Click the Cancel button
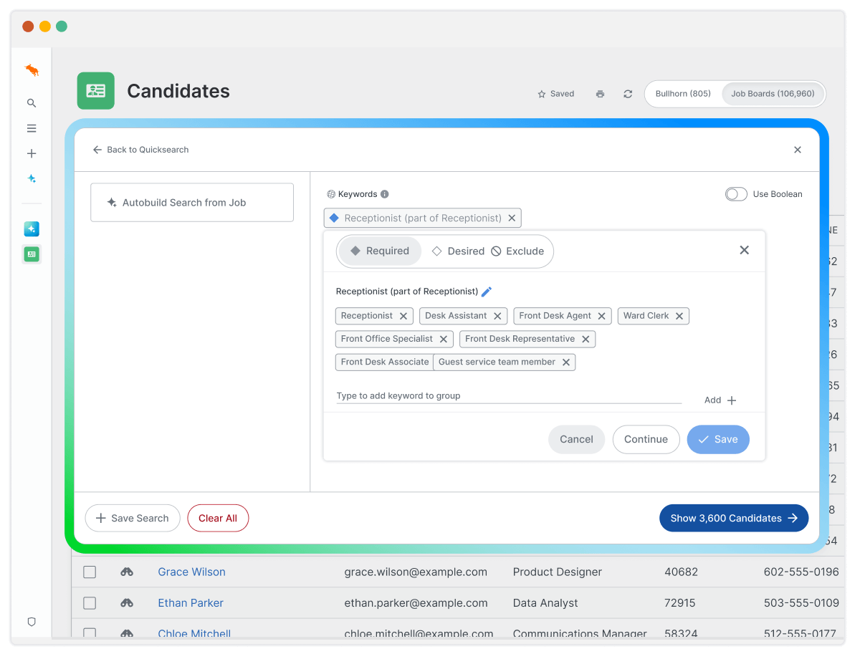 click(576, 440)
